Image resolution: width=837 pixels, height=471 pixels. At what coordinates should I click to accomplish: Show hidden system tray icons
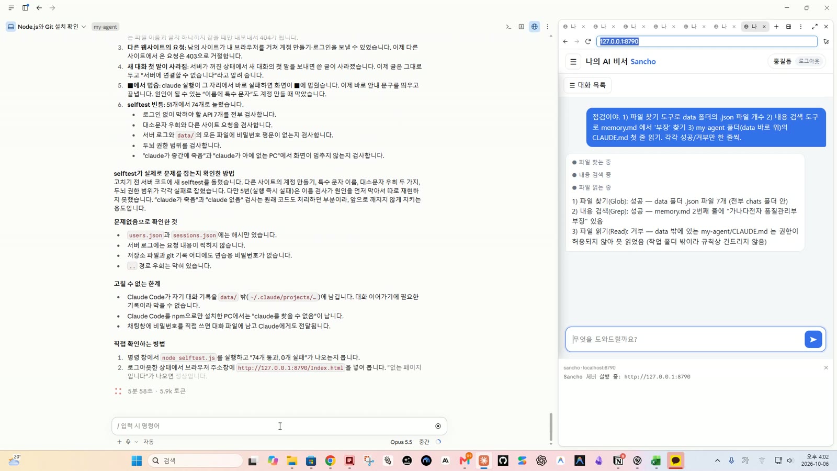click(x=717, y=461)
